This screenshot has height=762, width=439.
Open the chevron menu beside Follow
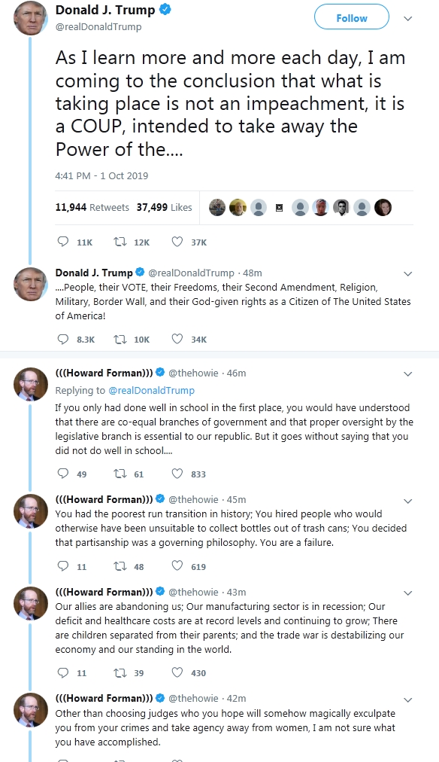408,19
